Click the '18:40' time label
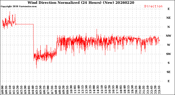This screenshot has width=175, height=95. (x=125, y=90)
